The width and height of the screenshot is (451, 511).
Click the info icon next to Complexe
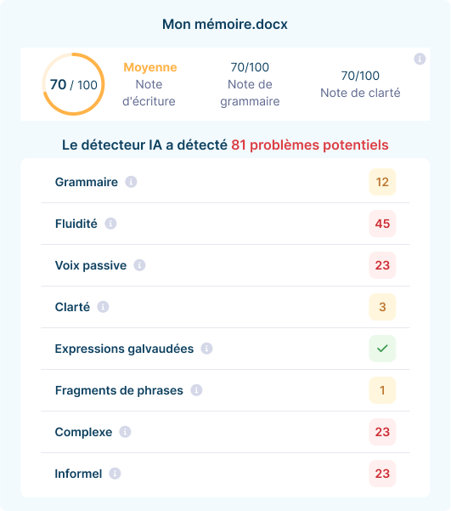(125, 432)
